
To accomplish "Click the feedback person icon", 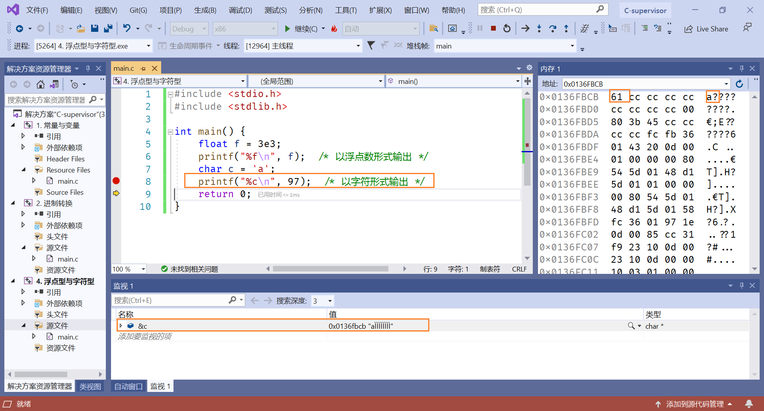I will tap(747, 28).
